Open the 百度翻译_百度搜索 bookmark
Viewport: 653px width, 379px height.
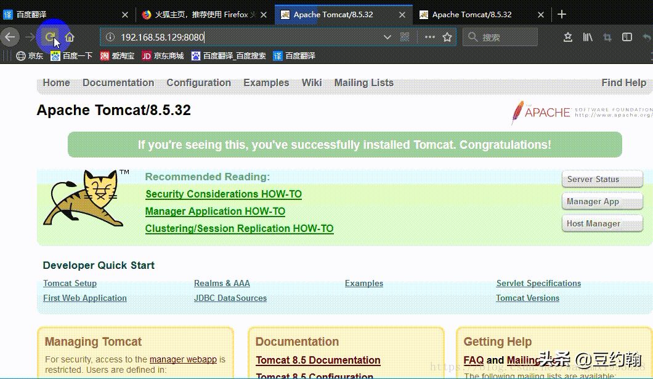[x=229, y=56]
